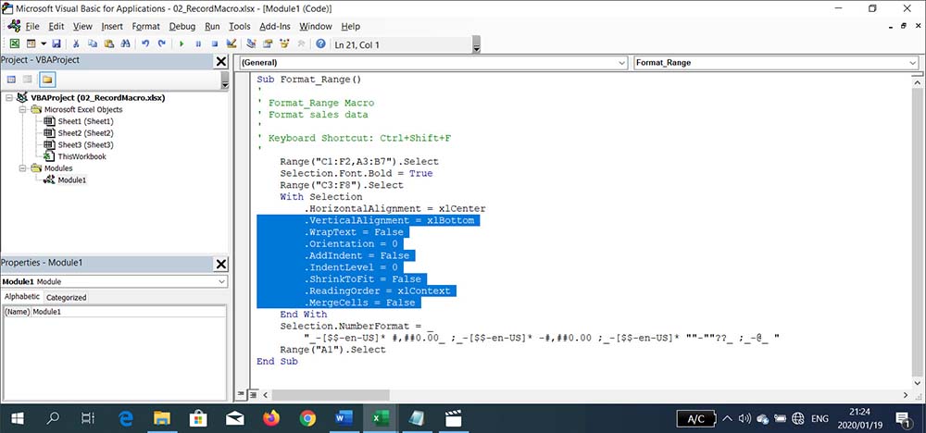Select Module1 in project tree
Image resolution: width=926 pixels, height=433 pixels.
tap(72, 179)
